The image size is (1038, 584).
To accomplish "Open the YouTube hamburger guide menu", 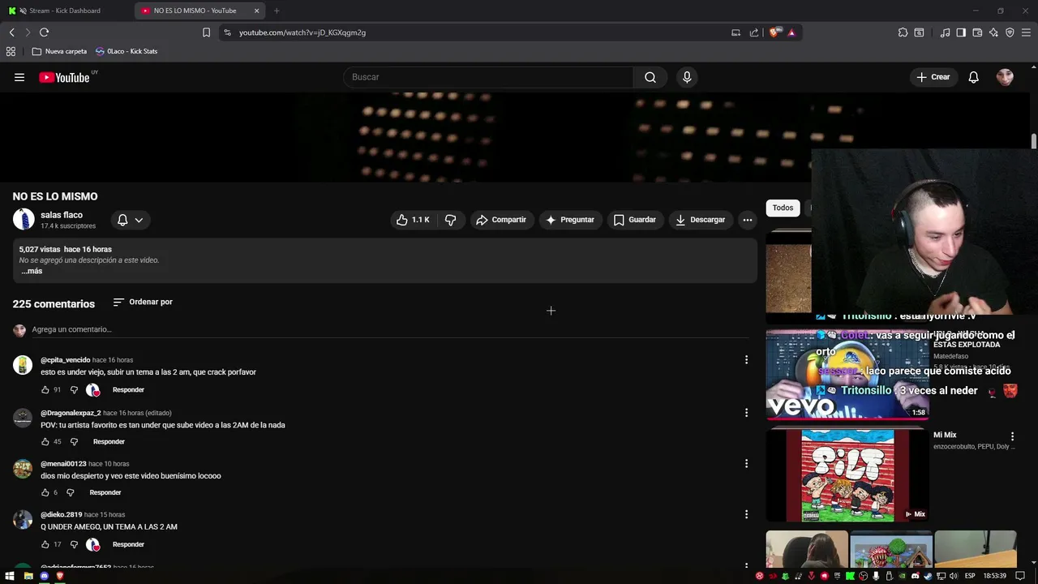I will click(19, 77).
